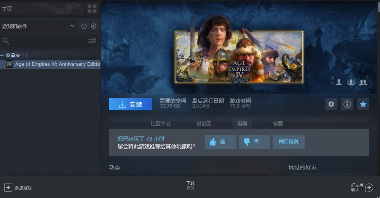
Task: Click the thumbs down 否 button
Action: [x=254, y=142]
